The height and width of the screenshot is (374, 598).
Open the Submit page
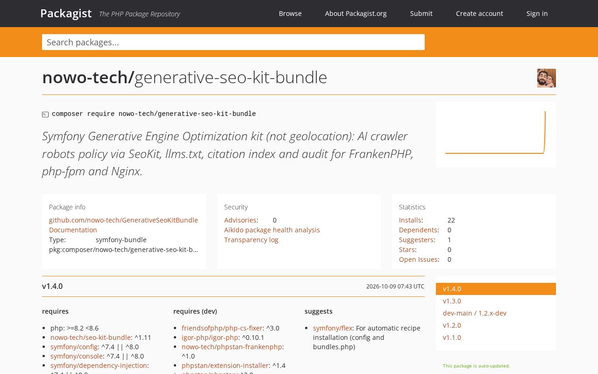(x=421, y=14)
